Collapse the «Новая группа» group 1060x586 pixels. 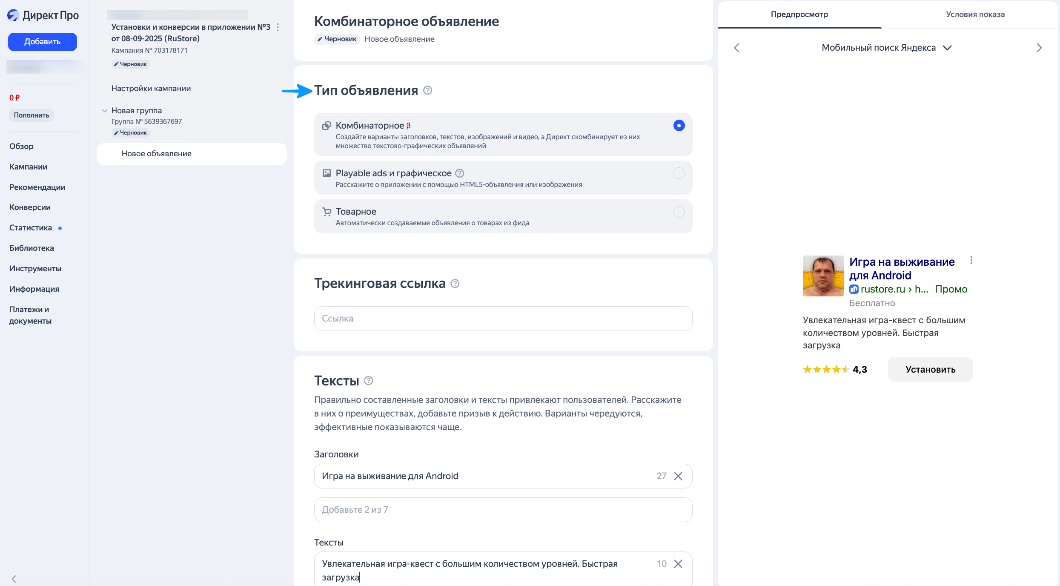pyautogui.click(x=105, y=110)
